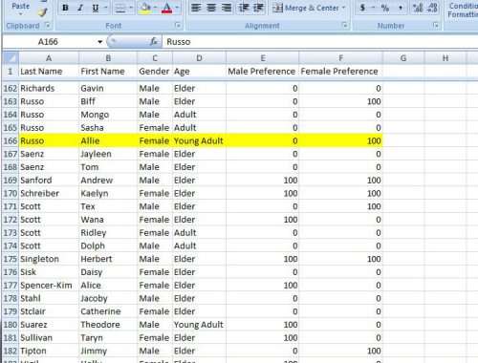Toggle underline formatting
The image size is (478, 363).
pos(96,8)
